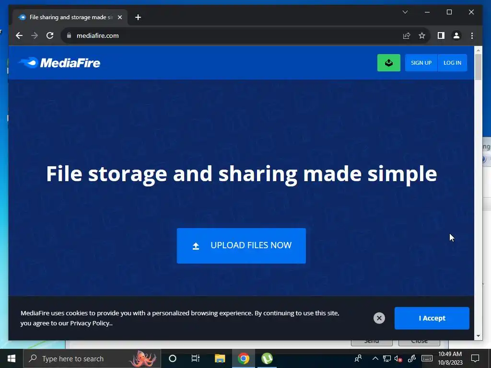Click Type here to search box
Viewport: 491px width, 368px height.
point(92,358)
